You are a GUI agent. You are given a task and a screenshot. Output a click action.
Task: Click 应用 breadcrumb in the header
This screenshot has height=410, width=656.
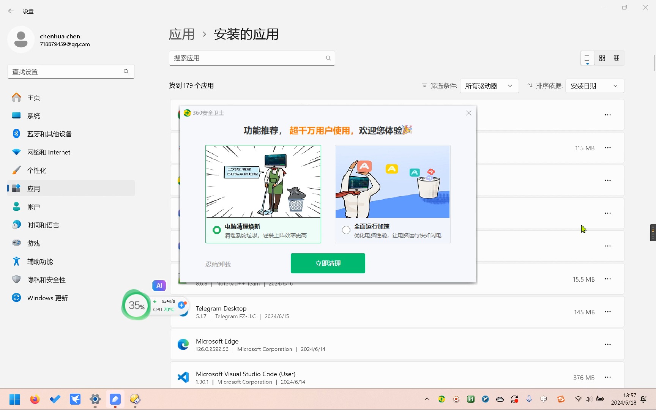182,34
